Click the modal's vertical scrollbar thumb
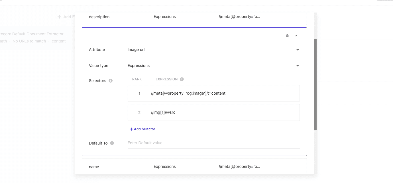The width and height of the screenshot is (393, 183). (x=315, y=85)
